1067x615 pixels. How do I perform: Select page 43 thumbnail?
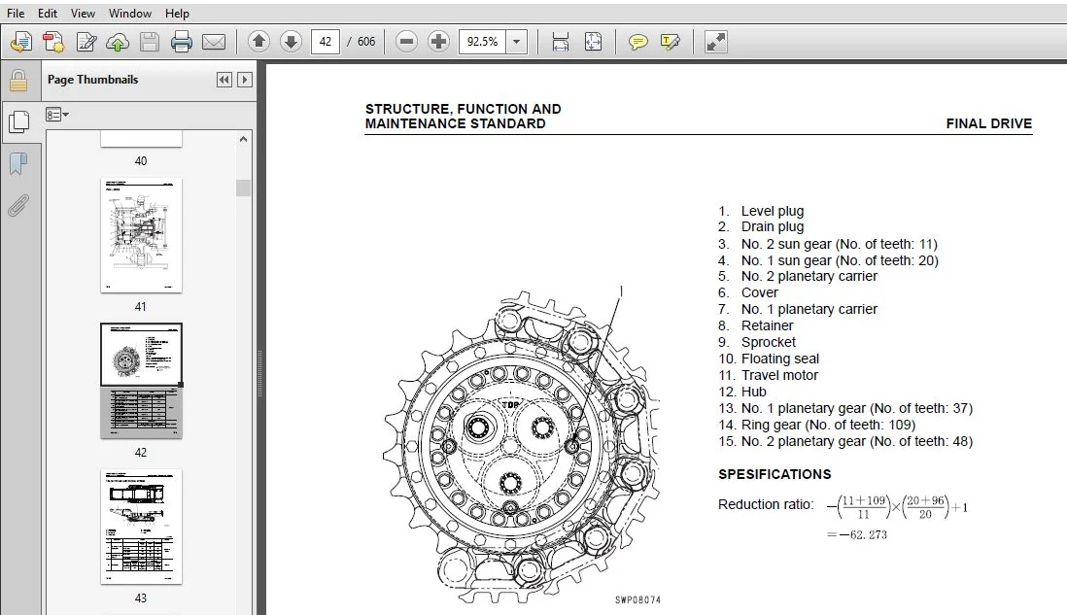pos(141,527)
